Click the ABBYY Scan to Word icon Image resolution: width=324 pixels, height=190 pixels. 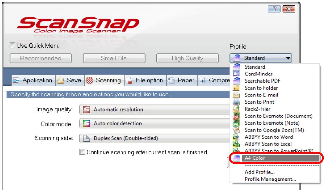[236, 137]
